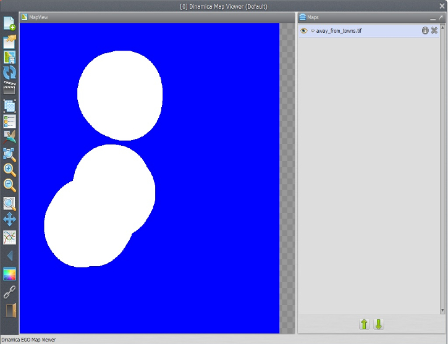Move the layer down with green arrow
448x344 pixels.
click(x=378, y=324)
